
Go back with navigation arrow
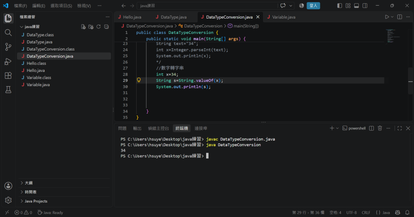(x=124, y=6)
